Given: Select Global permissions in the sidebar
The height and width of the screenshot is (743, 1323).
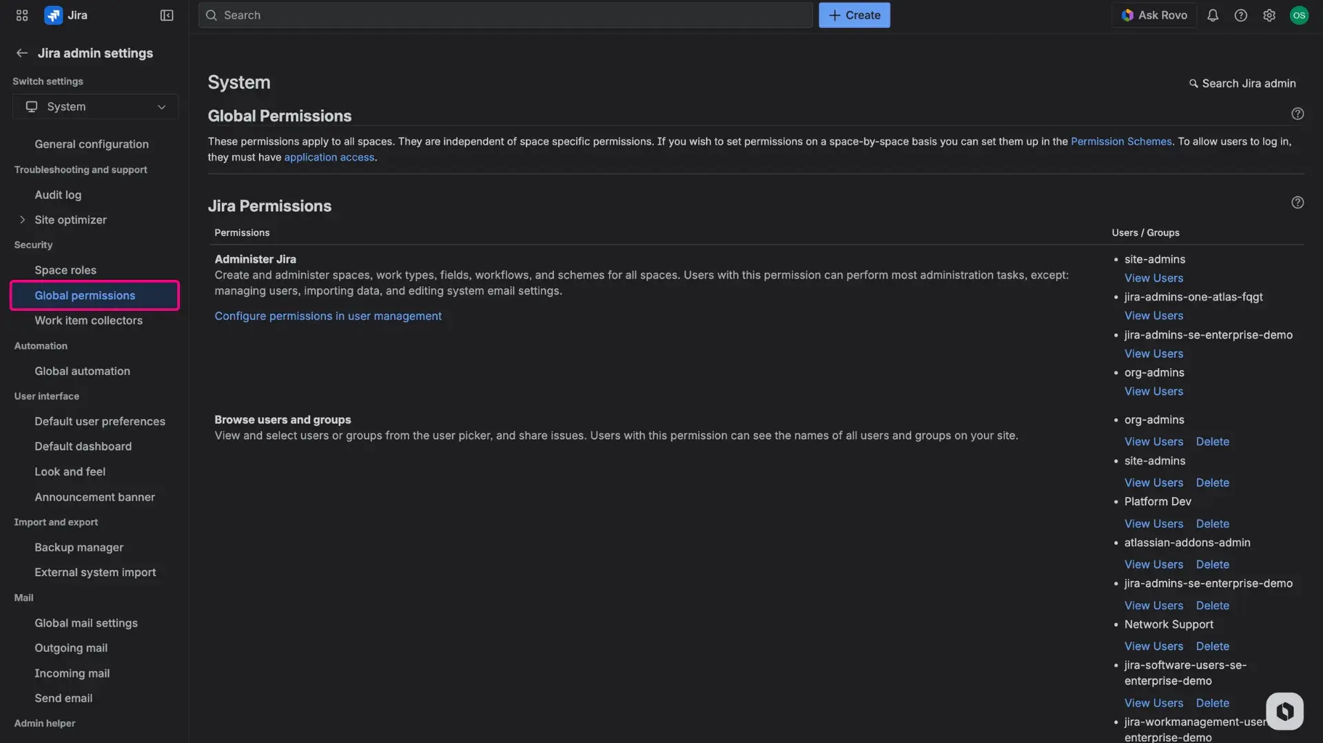Looking at the screenshot, I should click(x=85, y=295).
